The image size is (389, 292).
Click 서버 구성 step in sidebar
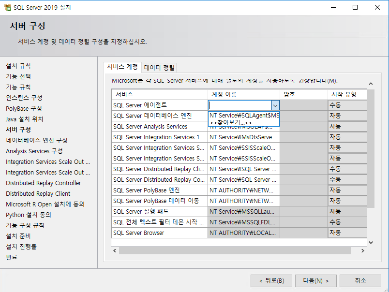click(x=18, y=130)
